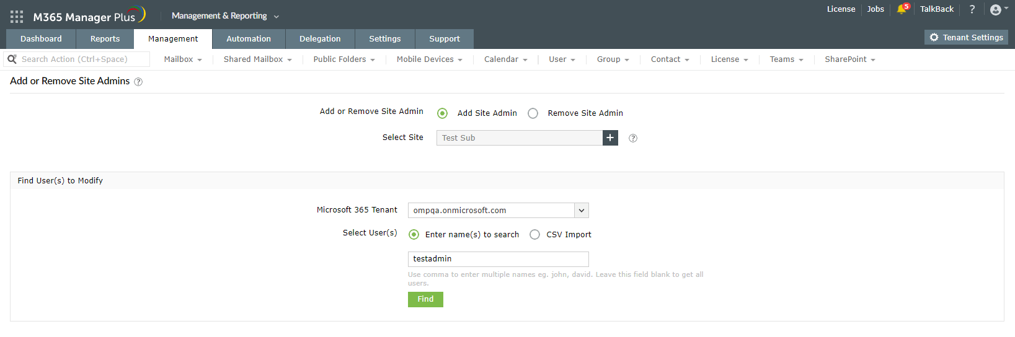
Task: Click the green Find button
Action: tap(425, 299)
